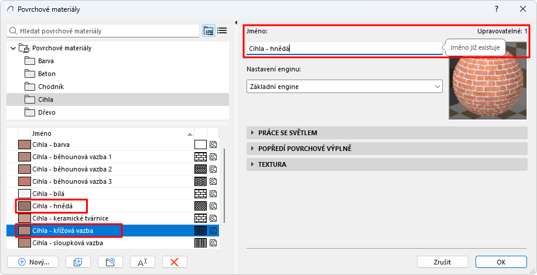
Task: Click texture icon of Cihla - barva row
Action: (x=214, y=145)
